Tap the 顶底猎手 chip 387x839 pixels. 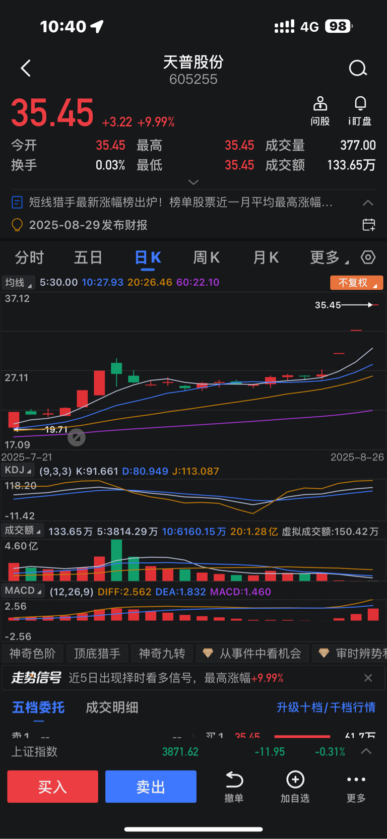[x=97, y=654]
